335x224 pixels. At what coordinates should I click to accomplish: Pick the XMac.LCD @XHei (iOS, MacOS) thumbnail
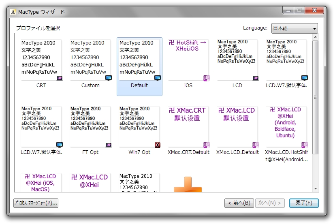[x=41, y=183]
